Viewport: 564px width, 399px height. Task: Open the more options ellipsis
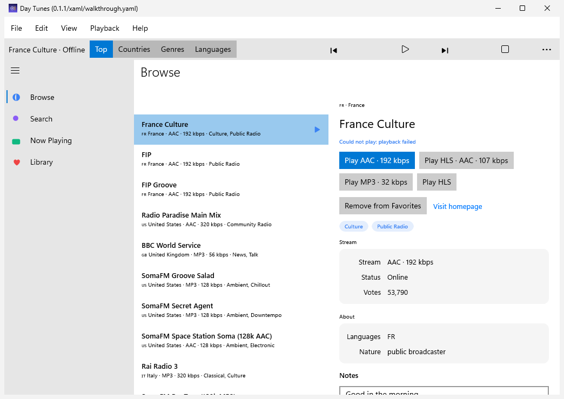pos(546,50)
